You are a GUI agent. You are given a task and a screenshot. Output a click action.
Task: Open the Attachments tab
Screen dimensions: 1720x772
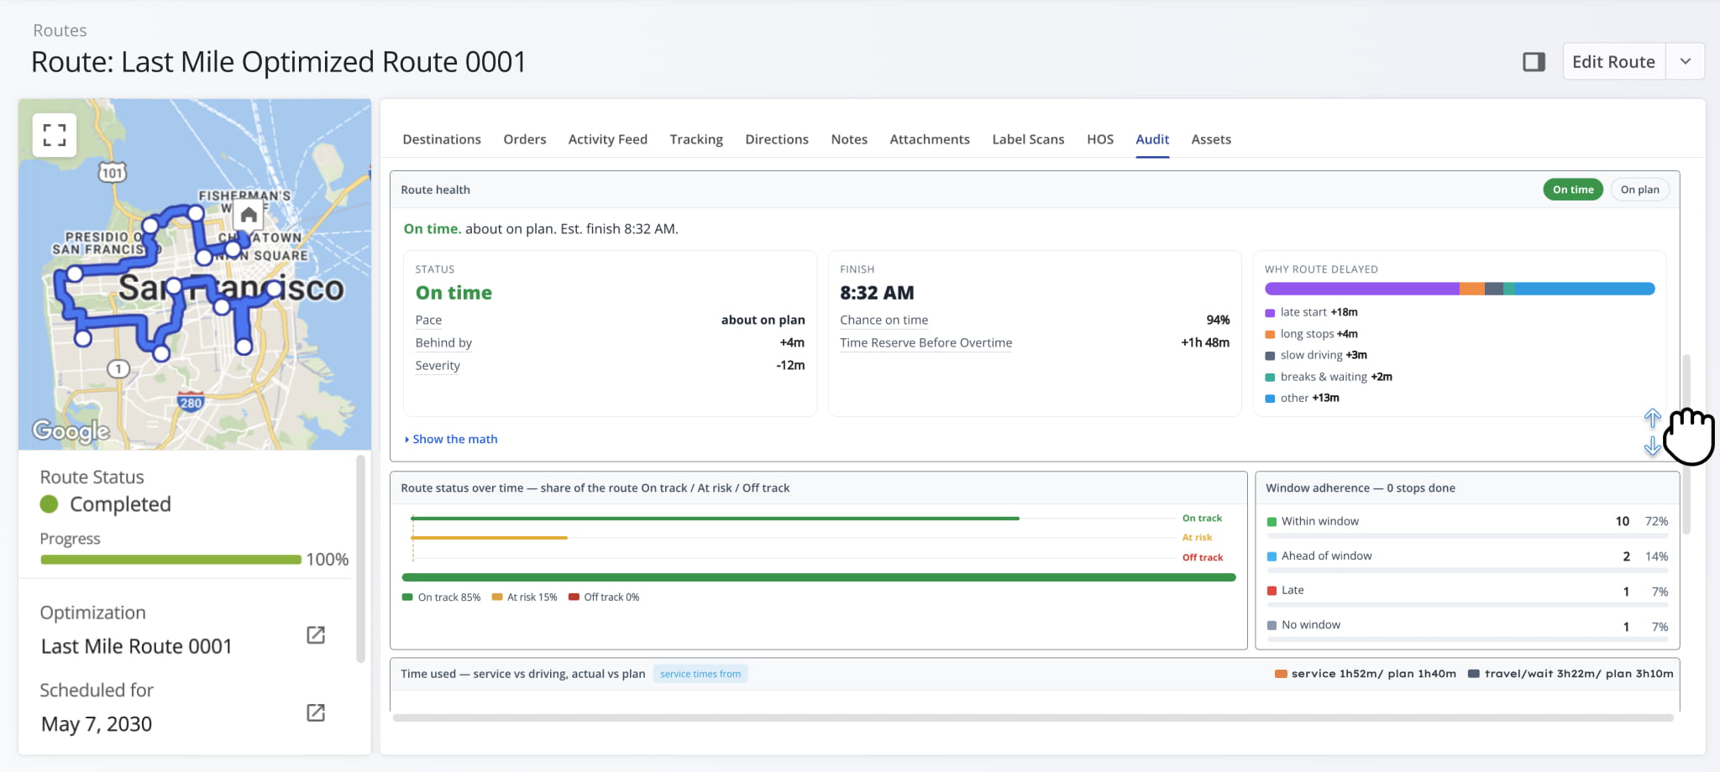coord(930,139)
